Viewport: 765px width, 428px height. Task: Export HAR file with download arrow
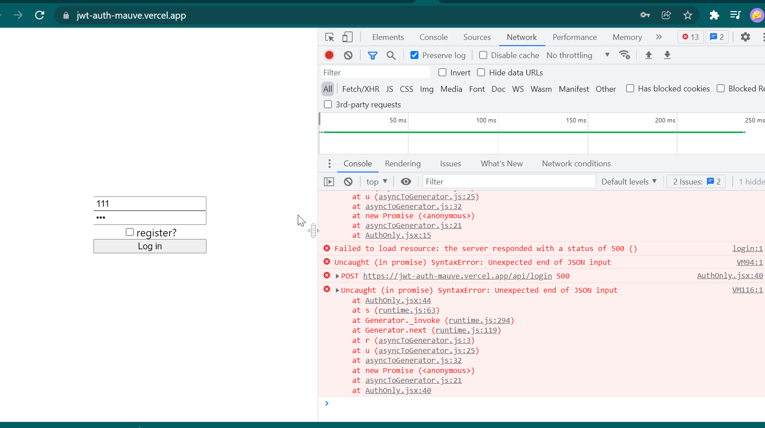(667, 55)
